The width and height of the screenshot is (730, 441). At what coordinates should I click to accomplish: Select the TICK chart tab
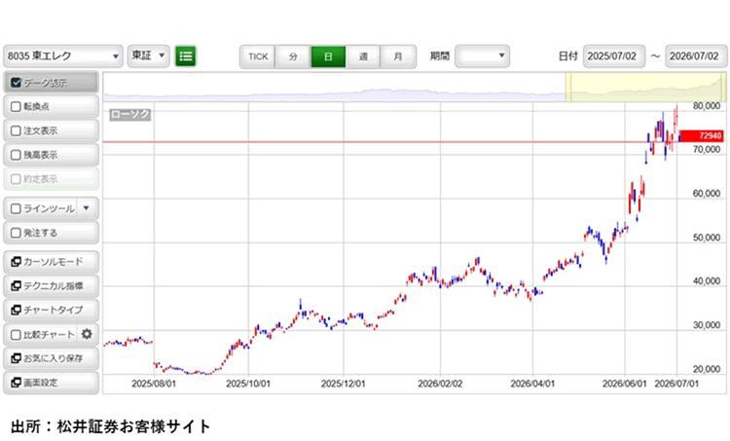[x=258, y=56]
